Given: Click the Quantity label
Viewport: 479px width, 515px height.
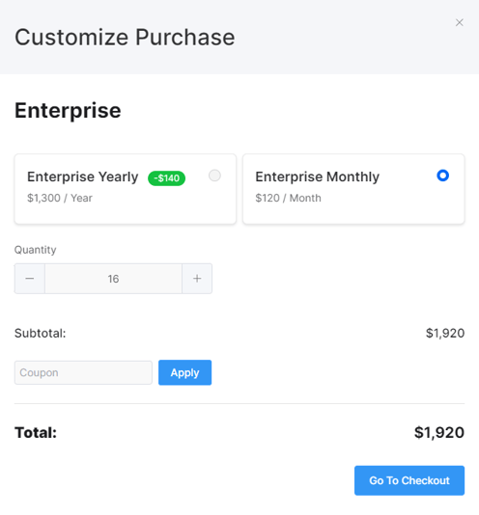Looking at the screenshot, I should point(35,250).
